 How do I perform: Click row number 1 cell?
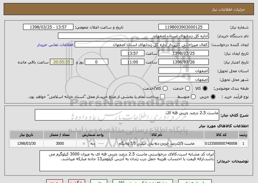click(243, 143)
